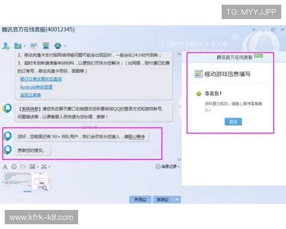The height and width of the screenshot is (229, 286).
Task: Collapse the side panel with the chevron handle
Action: (180, 106)
